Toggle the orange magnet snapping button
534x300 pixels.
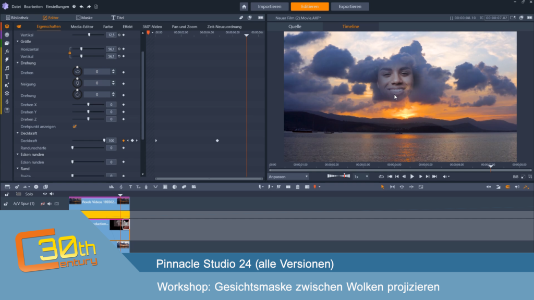pyautogui.click(x=507, y=187)
